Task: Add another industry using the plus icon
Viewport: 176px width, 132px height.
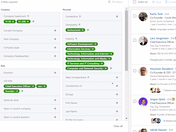Action: (111, 68)
